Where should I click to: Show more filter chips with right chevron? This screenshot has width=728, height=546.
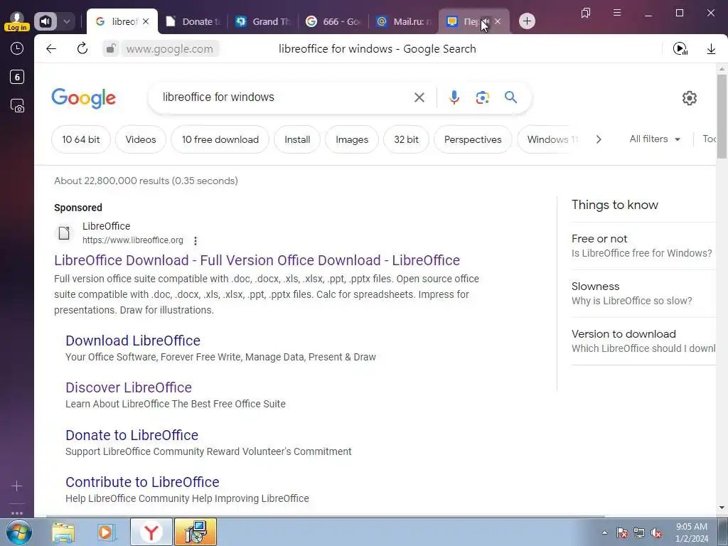(599, 139)
